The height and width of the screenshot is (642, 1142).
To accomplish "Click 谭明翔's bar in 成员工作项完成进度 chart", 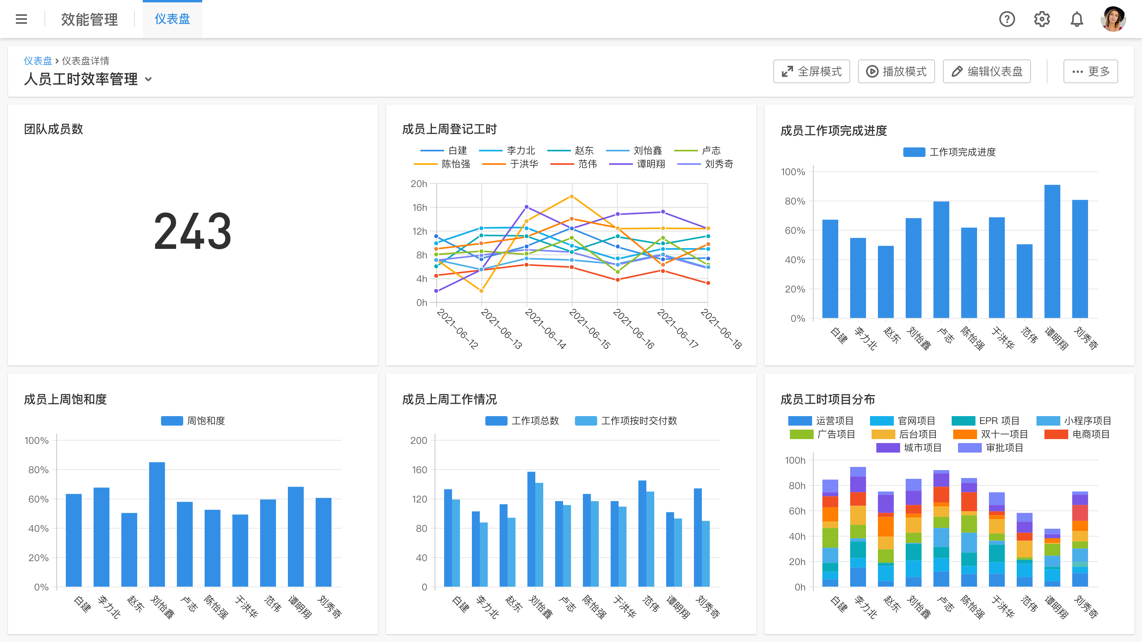I will pos(1052,252).
